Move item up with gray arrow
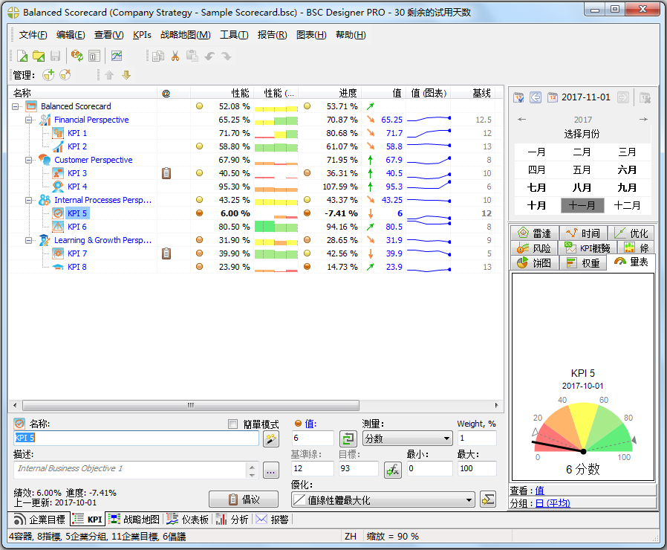 pos(109,75)
